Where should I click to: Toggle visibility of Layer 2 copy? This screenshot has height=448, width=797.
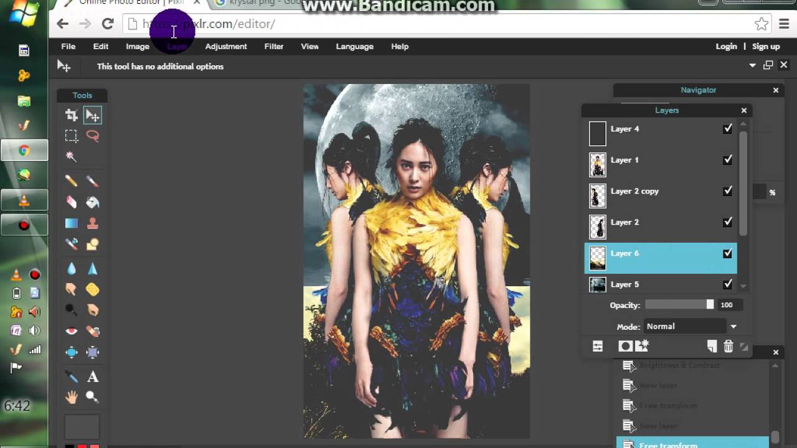727,191
